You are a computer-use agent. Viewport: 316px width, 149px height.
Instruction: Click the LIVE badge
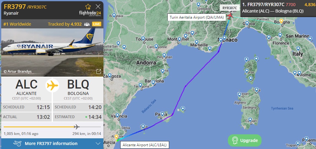(97, 24)
